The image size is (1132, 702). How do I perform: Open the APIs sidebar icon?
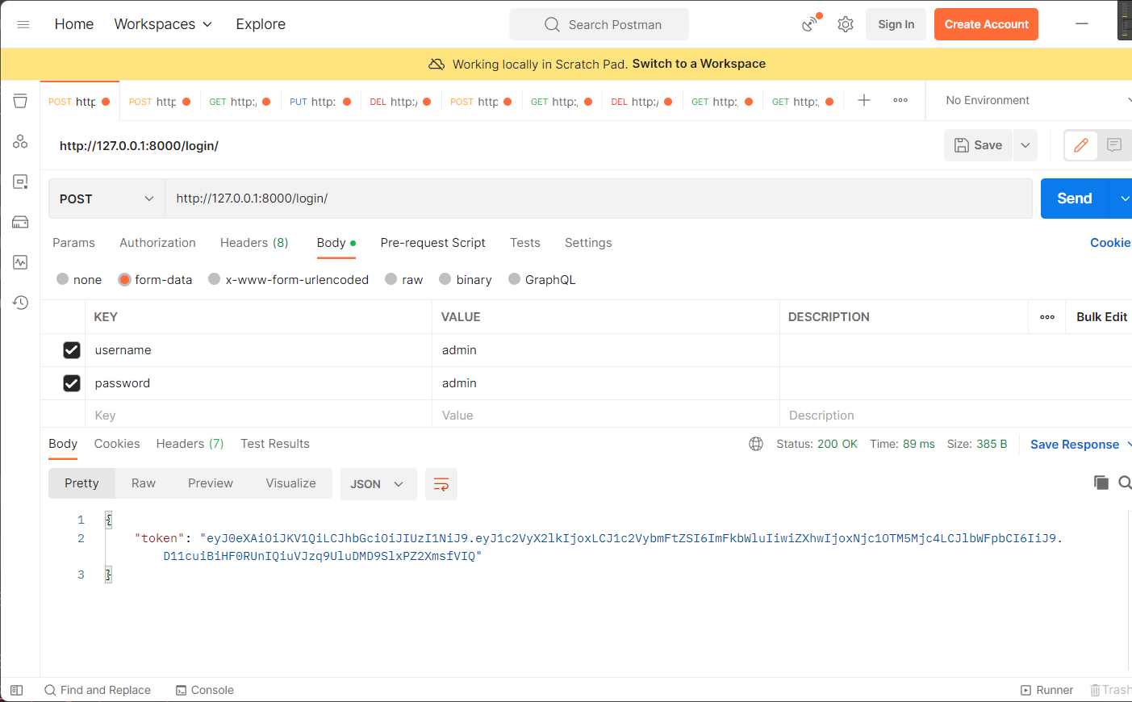(20, 141)
